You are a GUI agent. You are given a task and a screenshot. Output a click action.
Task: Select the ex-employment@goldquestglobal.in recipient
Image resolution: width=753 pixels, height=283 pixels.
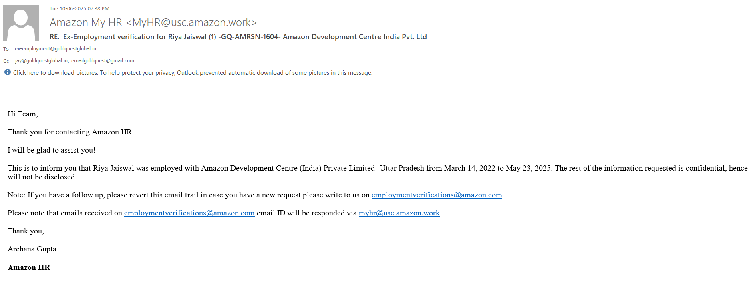pyautogui.click(x=55, y=49)
